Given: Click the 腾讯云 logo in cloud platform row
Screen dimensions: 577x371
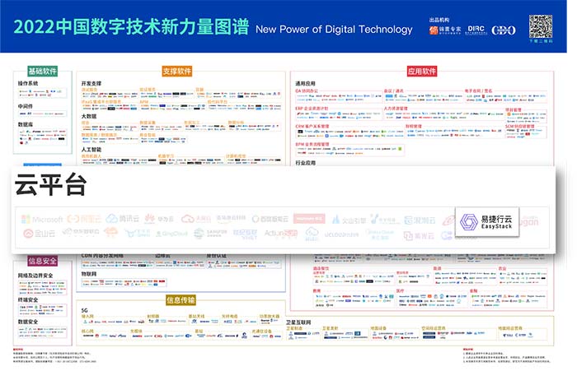Looking at the screenshot, I should tap(123, 219).
